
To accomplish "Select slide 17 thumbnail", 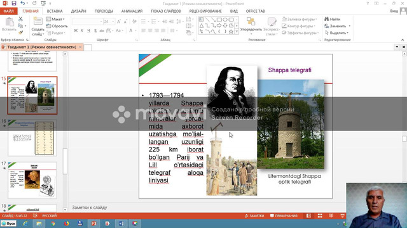I will pos(32,180).
